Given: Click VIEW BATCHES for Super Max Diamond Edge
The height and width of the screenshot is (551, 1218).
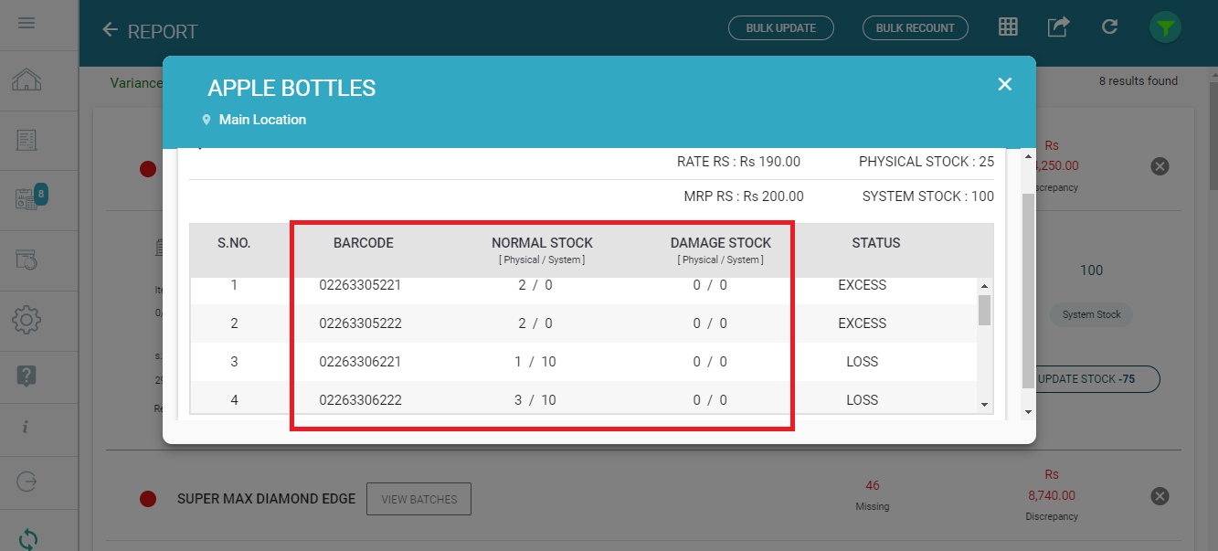Looking at the screenshot, I should (418, 500).
